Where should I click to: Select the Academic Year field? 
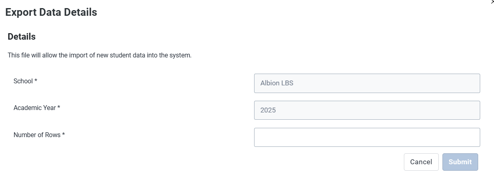367,110
